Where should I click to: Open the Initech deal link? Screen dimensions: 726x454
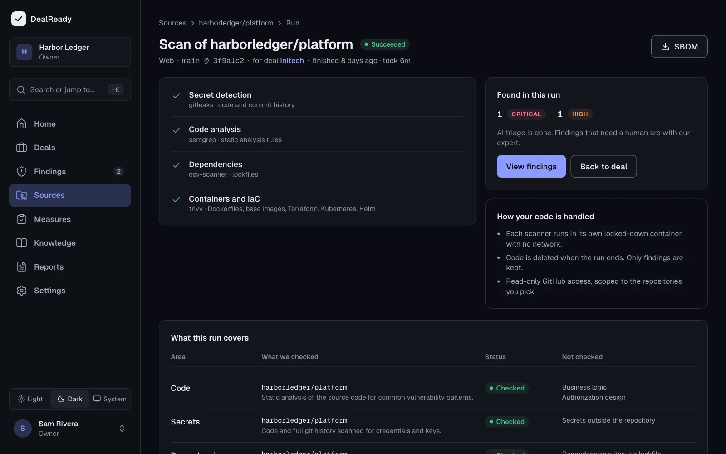[292, 60]
